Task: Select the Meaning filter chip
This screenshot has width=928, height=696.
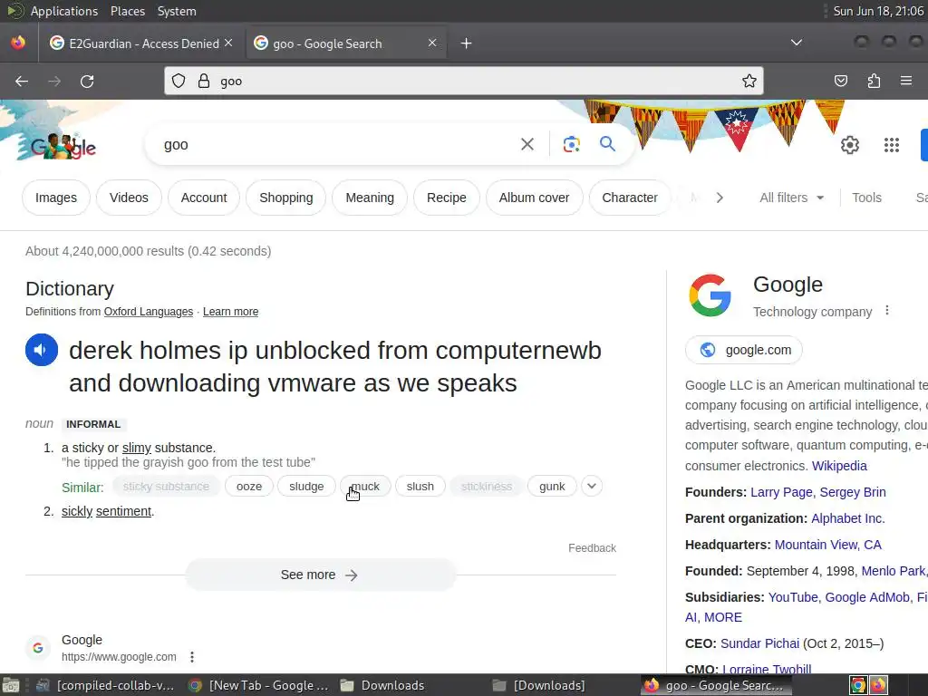Action: pyautogui.click(x=370, y=198)
